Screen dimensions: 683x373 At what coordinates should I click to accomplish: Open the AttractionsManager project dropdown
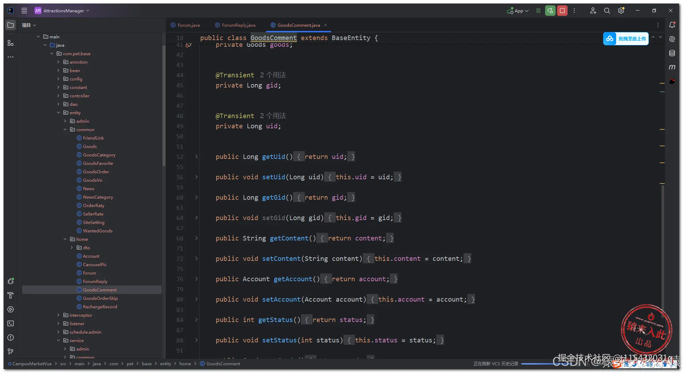click(62, 11)
